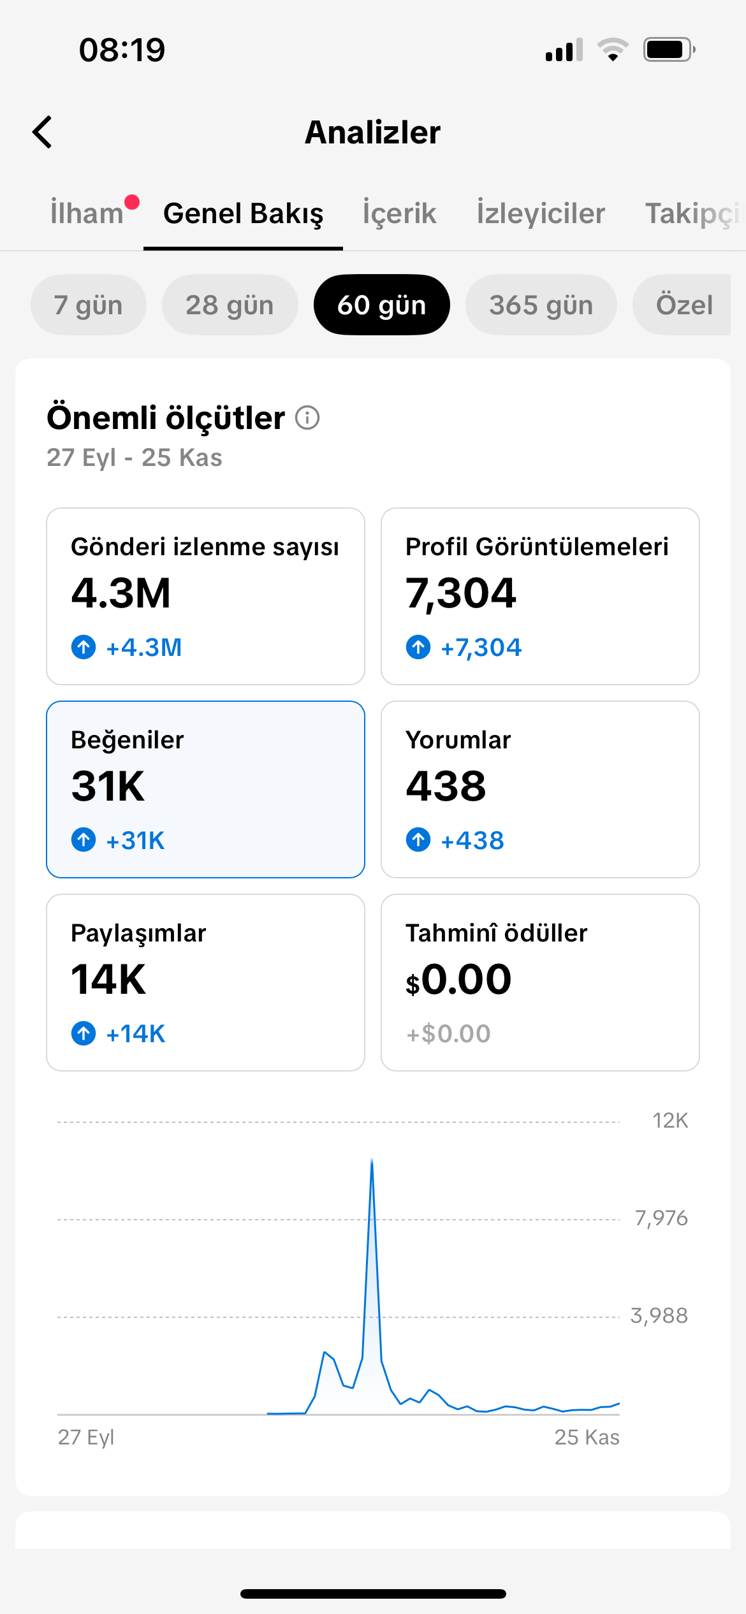Tap the battery icon in status bar

669,49
